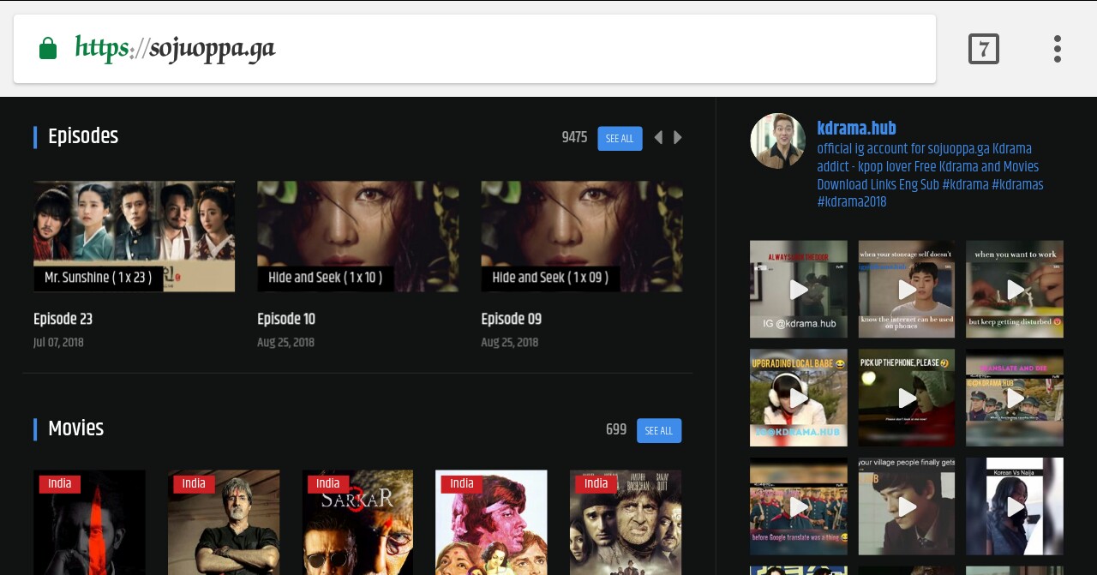This screenshot has height=575, width=1097.
Task: Click the 699 movies count
Action: [616, 430]
